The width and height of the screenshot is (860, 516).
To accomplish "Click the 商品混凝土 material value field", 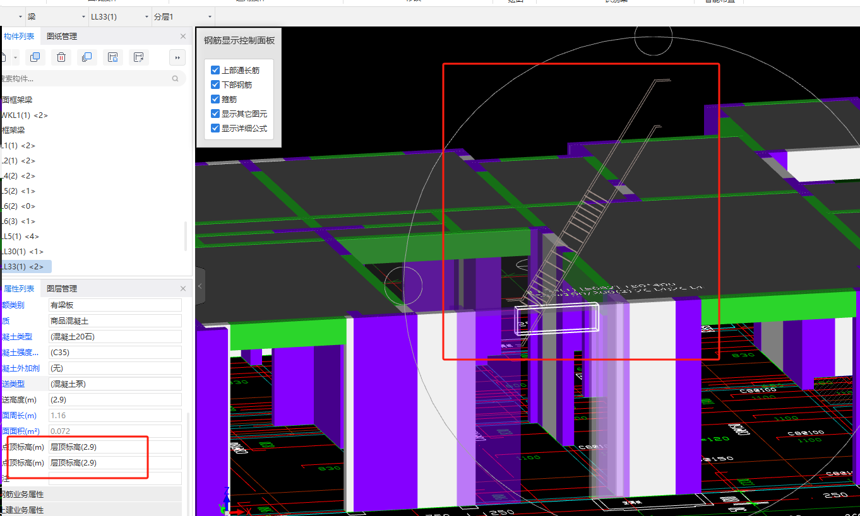I will pyautogui.click(x=115, y=321).
